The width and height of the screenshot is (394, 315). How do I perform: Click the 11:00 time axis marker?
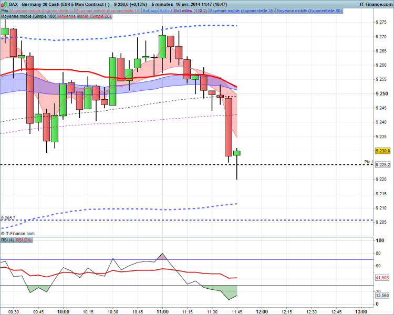tap(162, 312)
